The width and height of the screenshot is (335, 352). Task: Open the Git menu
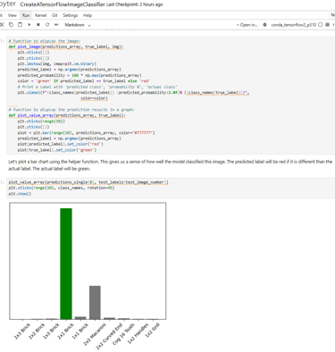click(x=54, y=15)
